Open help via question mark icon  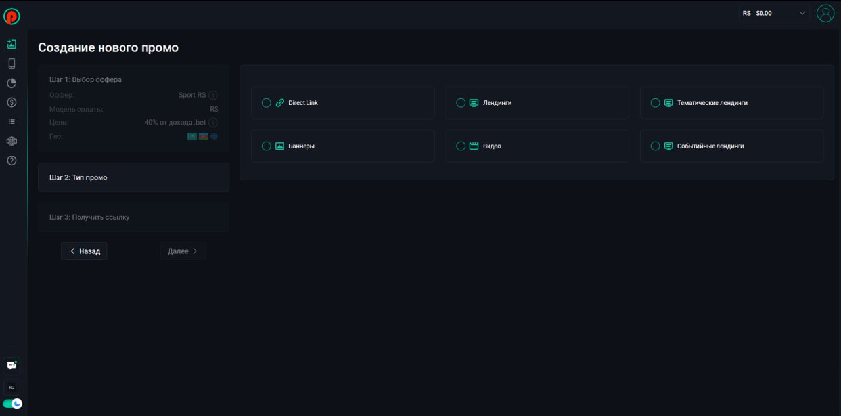tap(11, 161)
